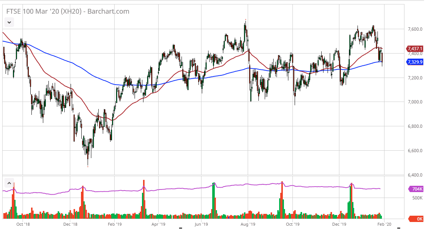Expand the chart options chevron below the title

(x=9, y=22)
